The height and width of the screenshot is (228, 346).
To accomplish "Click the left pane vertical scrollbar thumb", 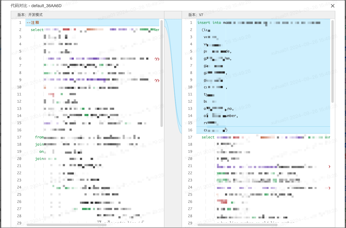I will click(162, 73).
